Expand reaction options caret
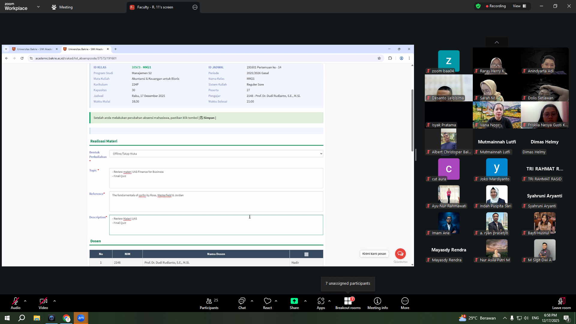The width and height of the screenshot is (576, 324). pos(276,301)
